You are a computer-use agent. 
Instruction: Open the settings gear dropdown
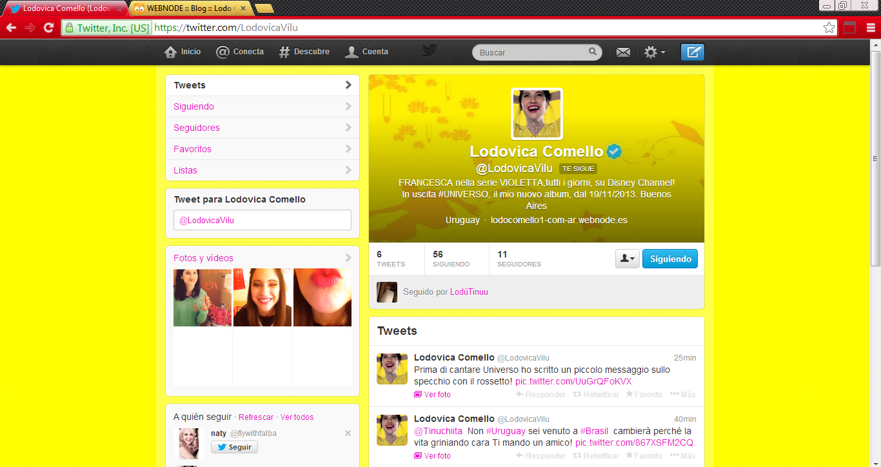click(655, 52)
